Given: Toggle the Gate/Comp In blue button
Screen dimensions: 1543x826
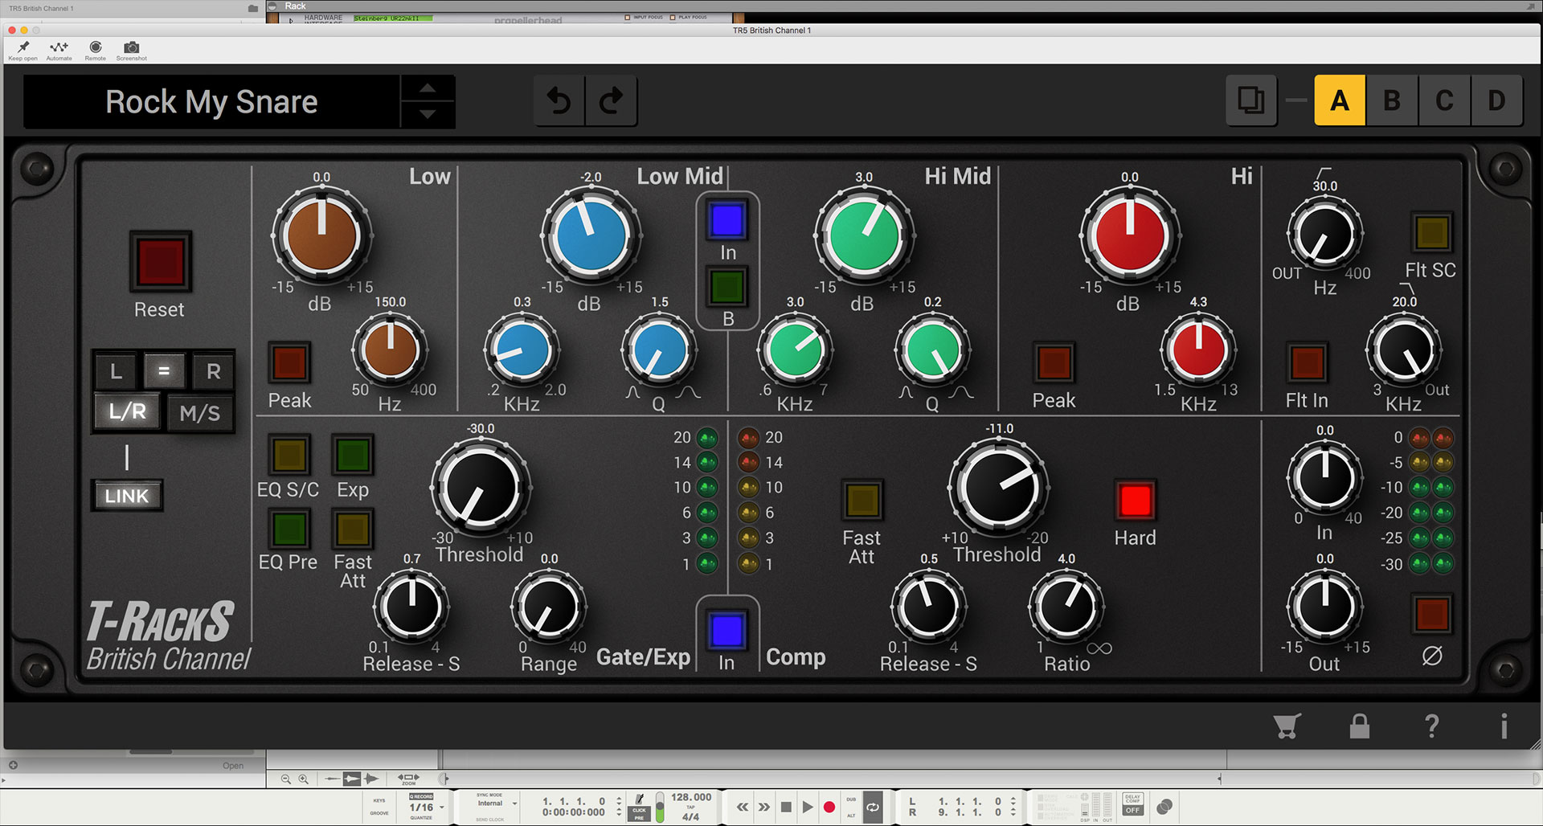Looking at the screenshot, I should [x=727, y=631].
